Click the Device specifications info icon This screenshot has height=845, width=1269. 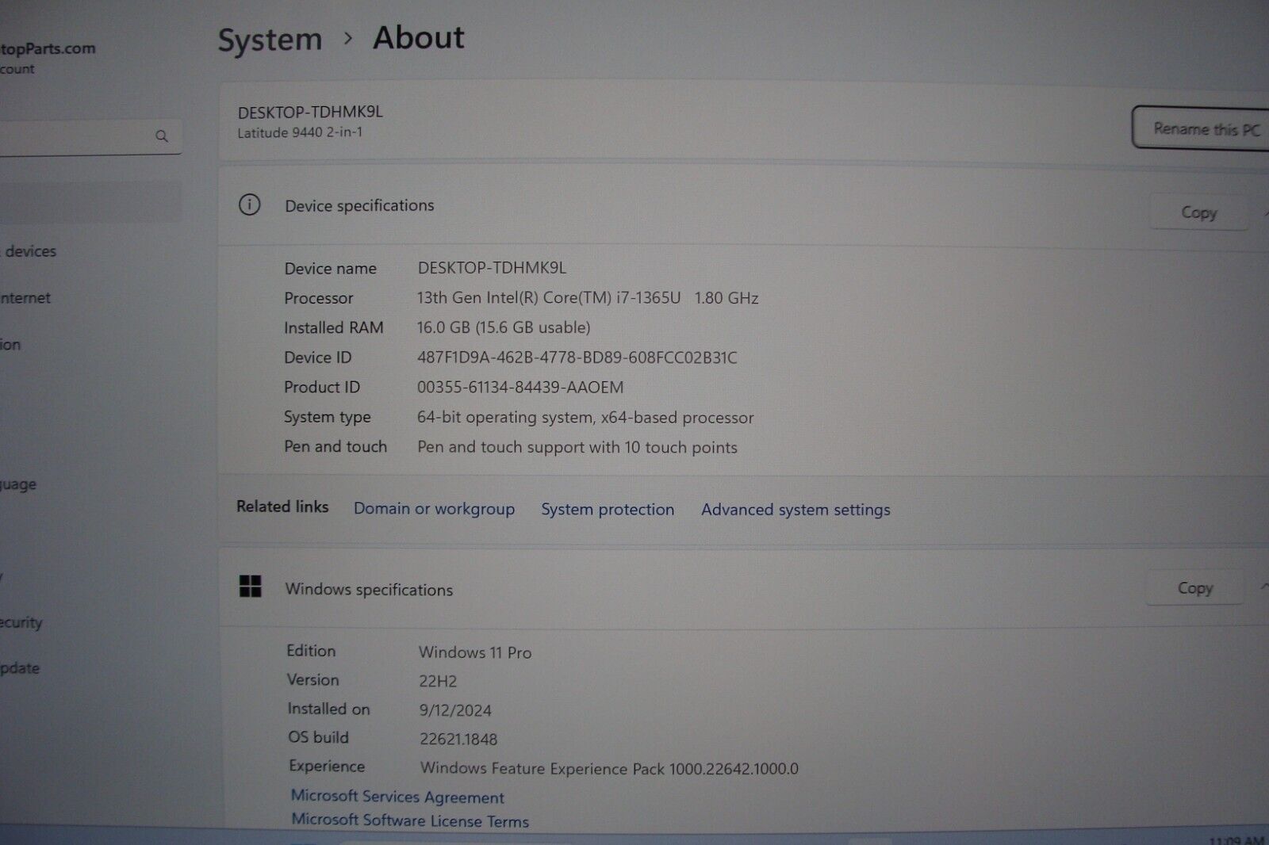point(249,205)
